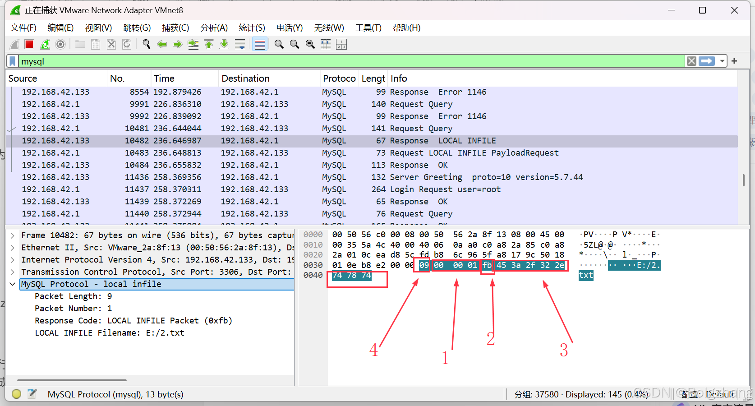Viewport: 755px width, 406px height.
Task: Click the start capture shark fin icon
Action: (x=14, y=44)
